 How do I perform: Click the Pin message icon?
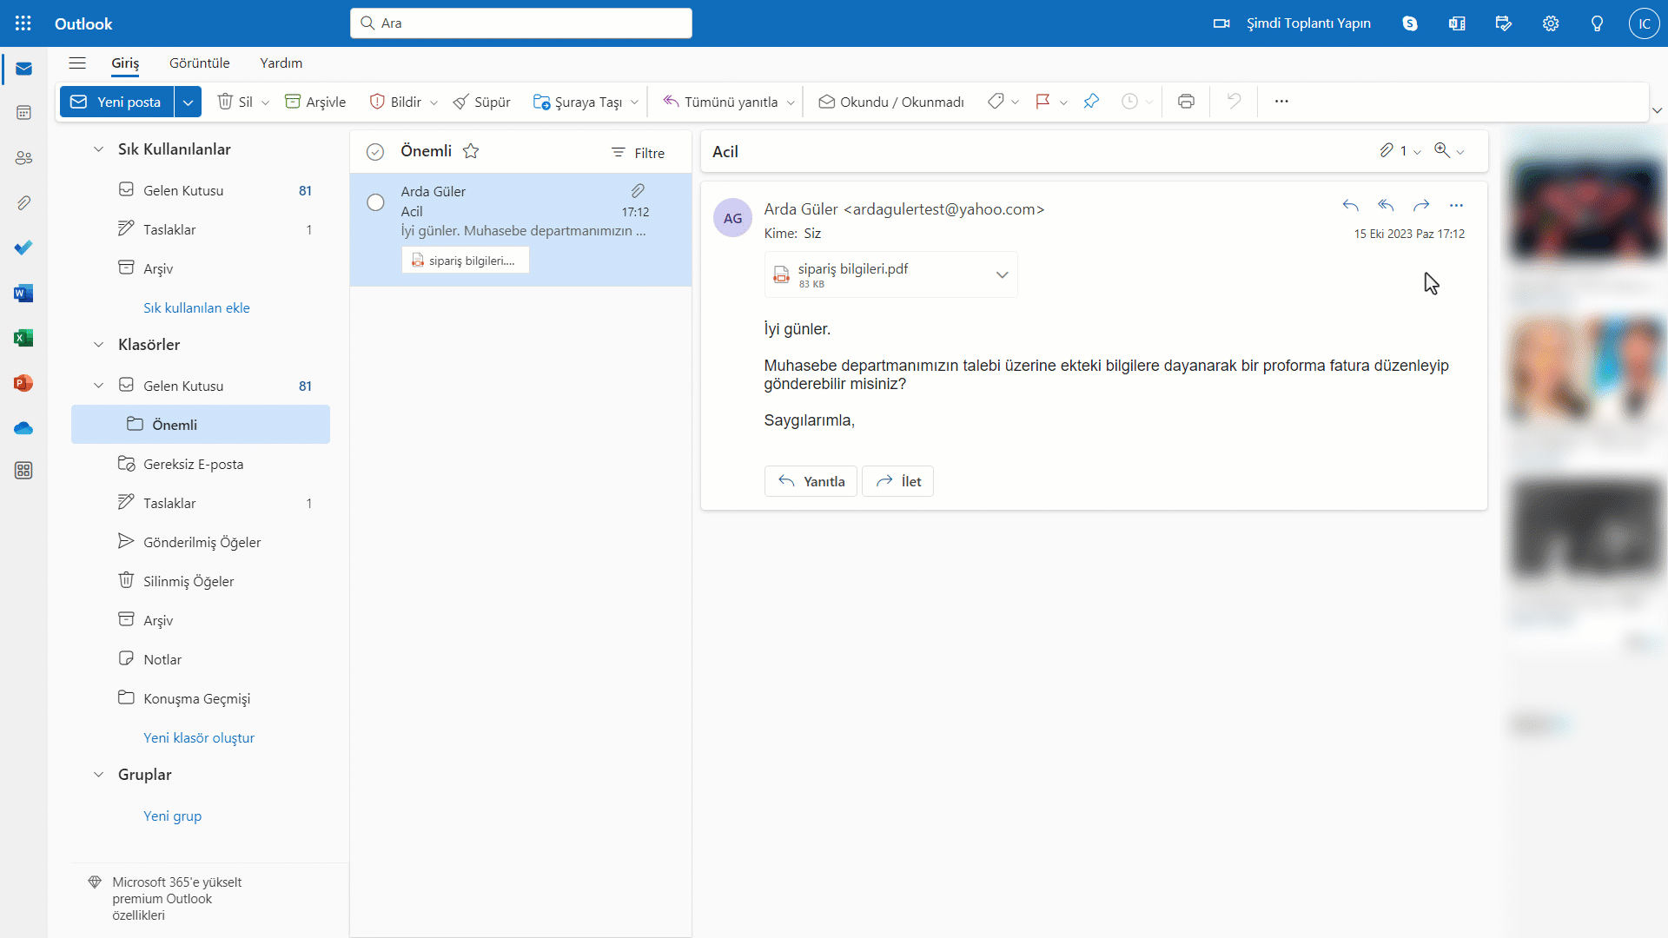coord(1091,102)
